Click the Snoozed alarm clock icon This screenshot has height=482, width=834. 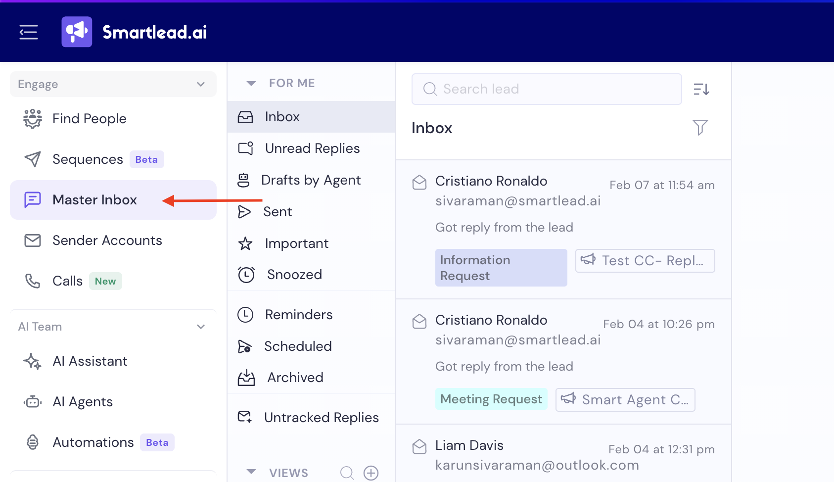pos(246,275)
